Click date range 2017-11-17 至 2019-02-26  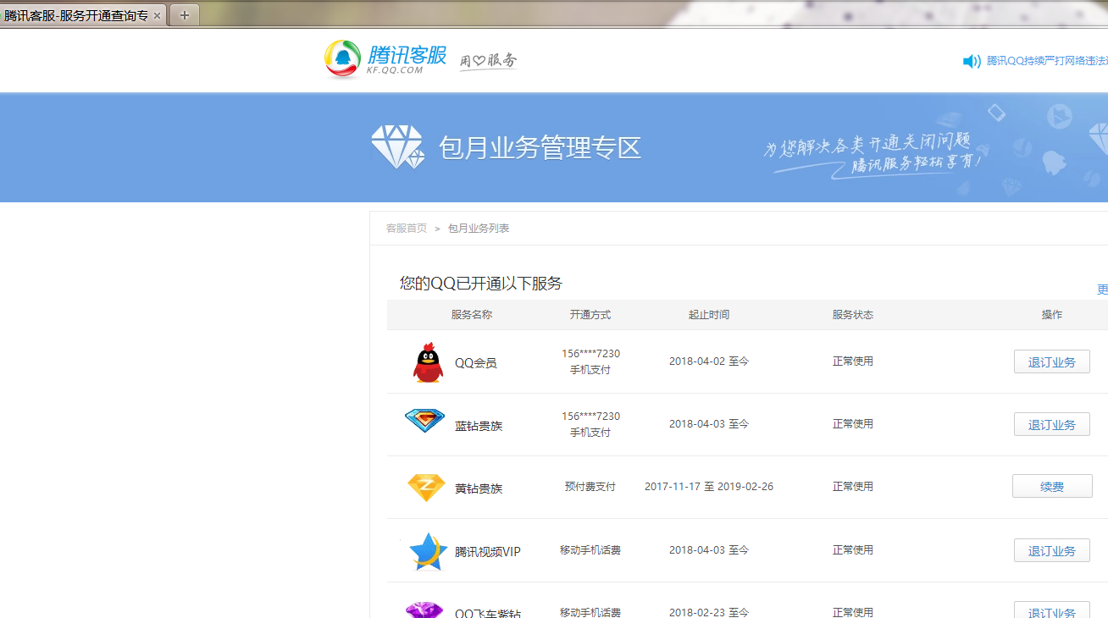[x=709, y=487]
